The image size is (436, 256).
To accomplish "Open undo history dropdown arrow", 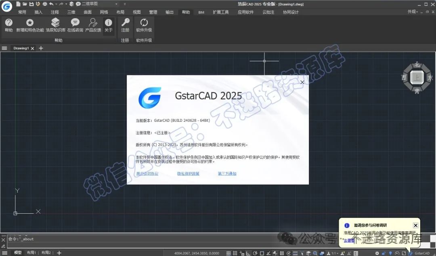I will (x=56, y=4).
